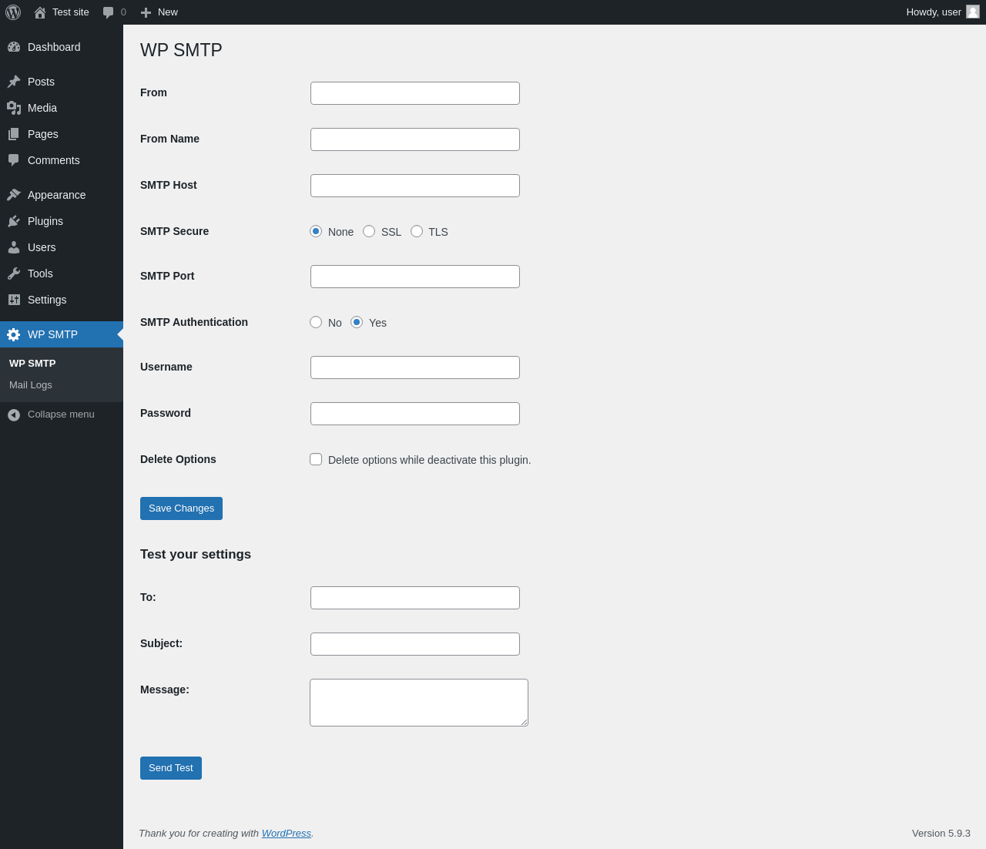
Task: Focus the From input field
Action: click(x=415, y=93)
